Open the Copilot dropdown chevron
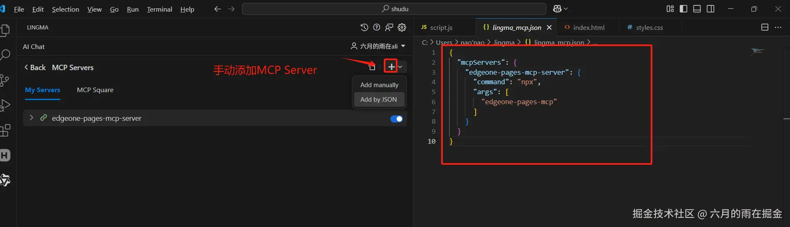Viewport: 790px width, 227px height. (565, 9)
